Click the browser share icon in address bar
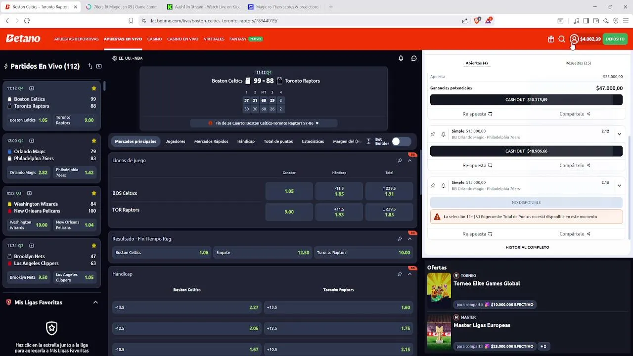Image resolution: width=633 pixels, height=356 pixels. [465, 21]
